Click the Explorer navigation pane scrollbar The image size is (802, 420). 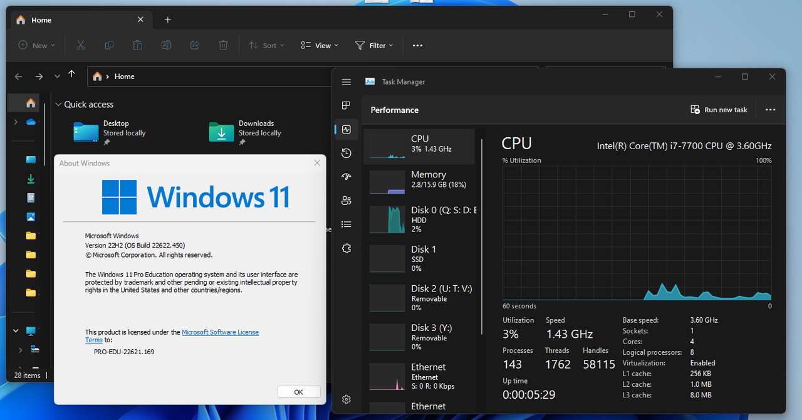pos(44,135)
